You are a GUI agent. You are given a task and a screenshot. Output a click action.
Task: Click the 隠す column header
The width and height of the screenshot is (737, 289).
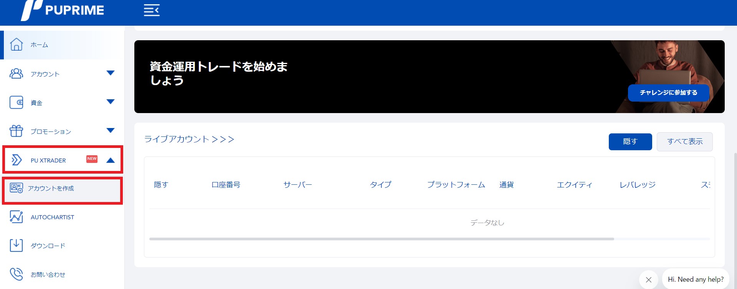pos(161,184)
